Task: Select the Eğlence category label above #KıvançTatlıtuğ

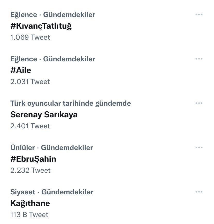Action: (x=24, y=15)
